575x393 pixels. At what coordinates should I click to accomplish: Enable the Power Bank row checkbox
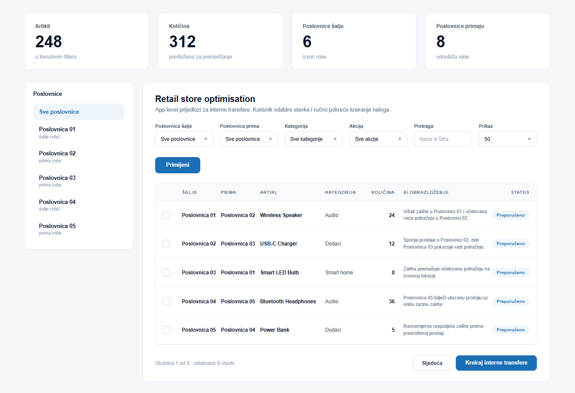coord(166,330)
